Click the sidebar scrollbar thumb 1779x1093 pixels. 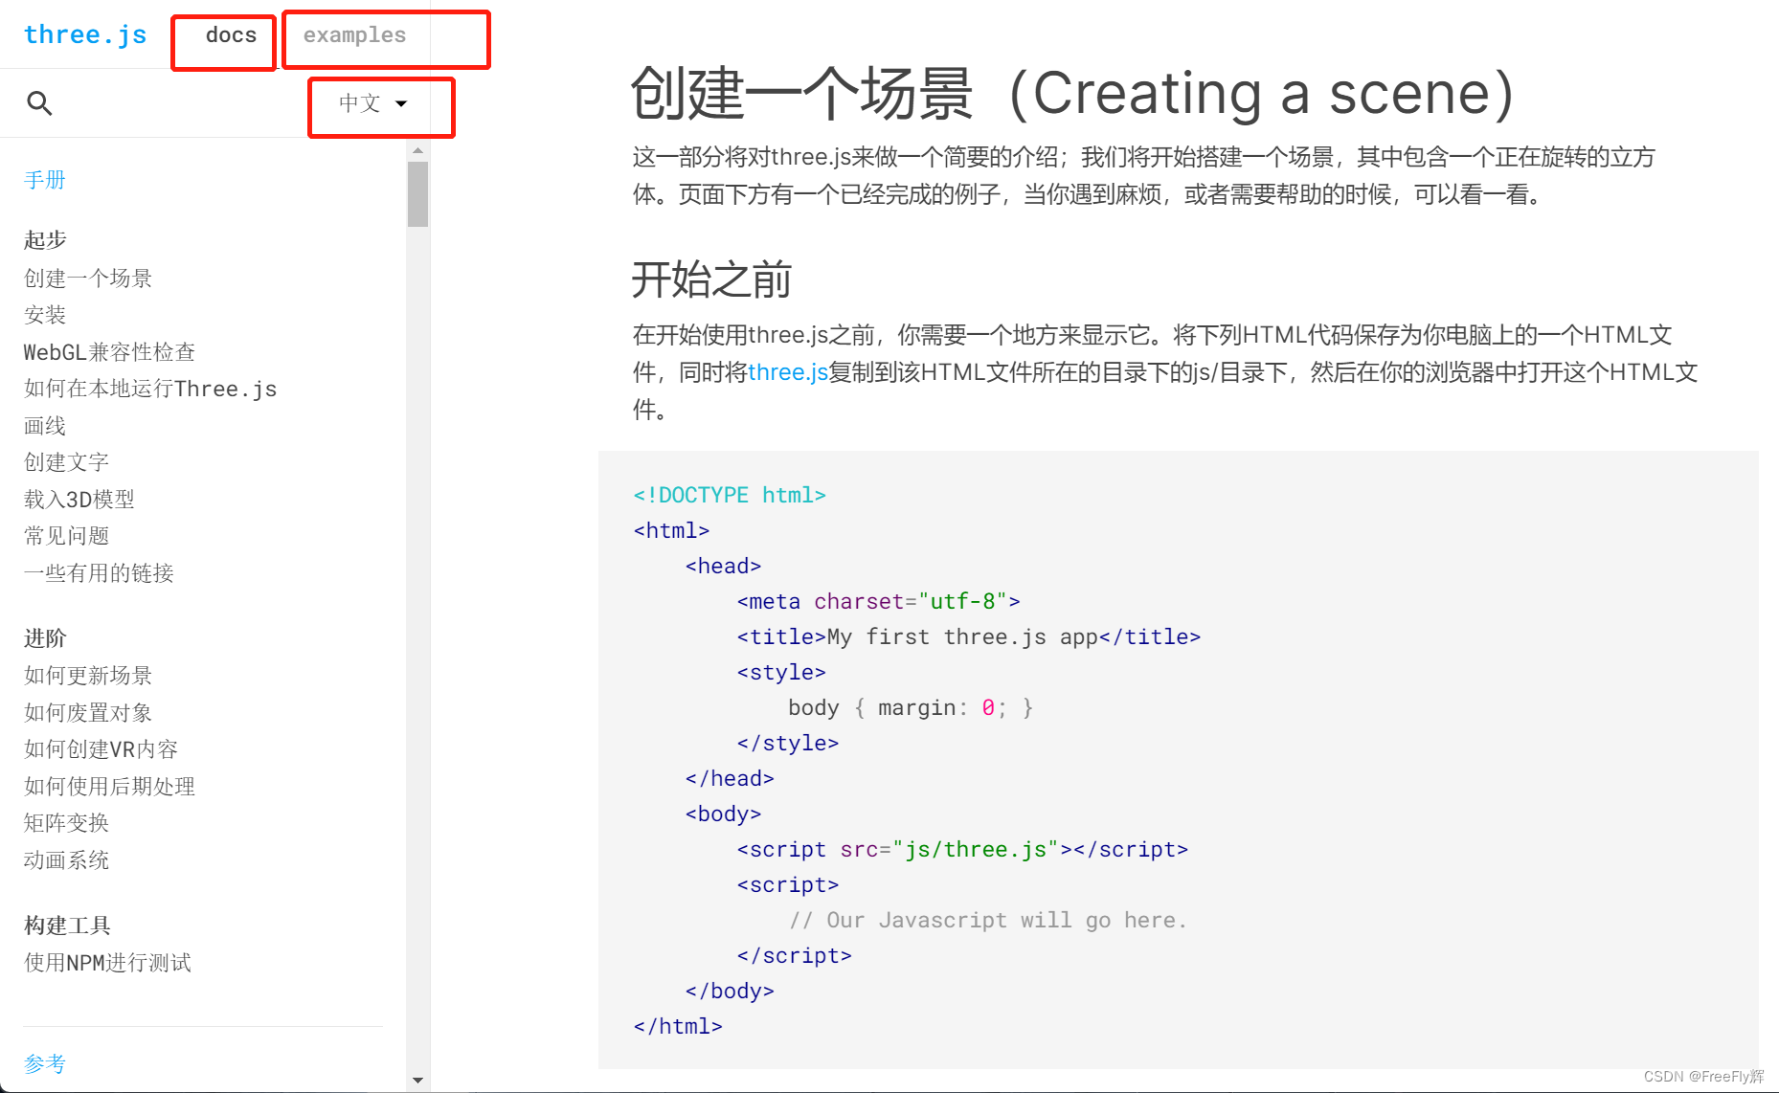(417, 194)
